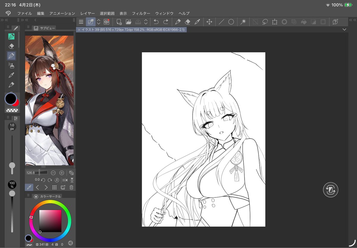Viewport: 357px width, 248px height.
Task: Toggle Sub View eyedropper auto-switch
Action: [x=29, y=187]
